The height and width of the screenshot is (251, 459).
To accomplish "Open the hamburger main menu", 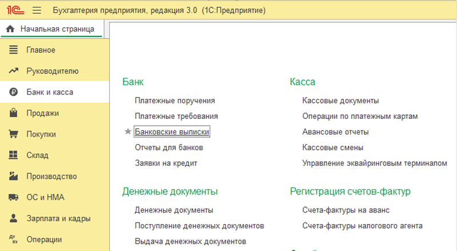I will coord(37,10).
